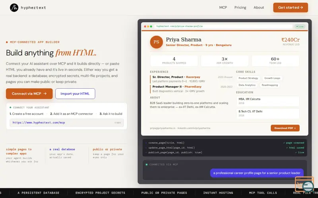Click 'MCP-CONNECTED APP BUILDER' label
Viewport: 318px width, 198px height.
click(35, 42)
